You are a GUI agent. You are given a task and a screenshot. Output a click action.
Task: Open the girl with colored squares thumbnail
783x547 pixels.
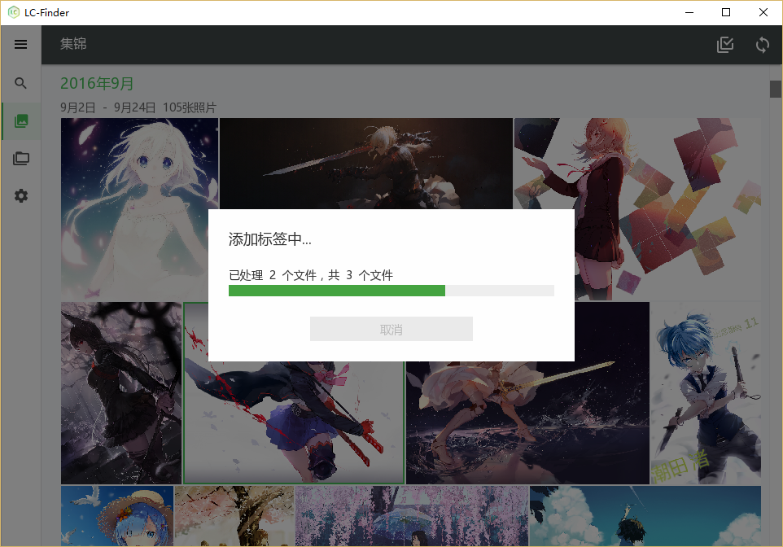point(667,209)
